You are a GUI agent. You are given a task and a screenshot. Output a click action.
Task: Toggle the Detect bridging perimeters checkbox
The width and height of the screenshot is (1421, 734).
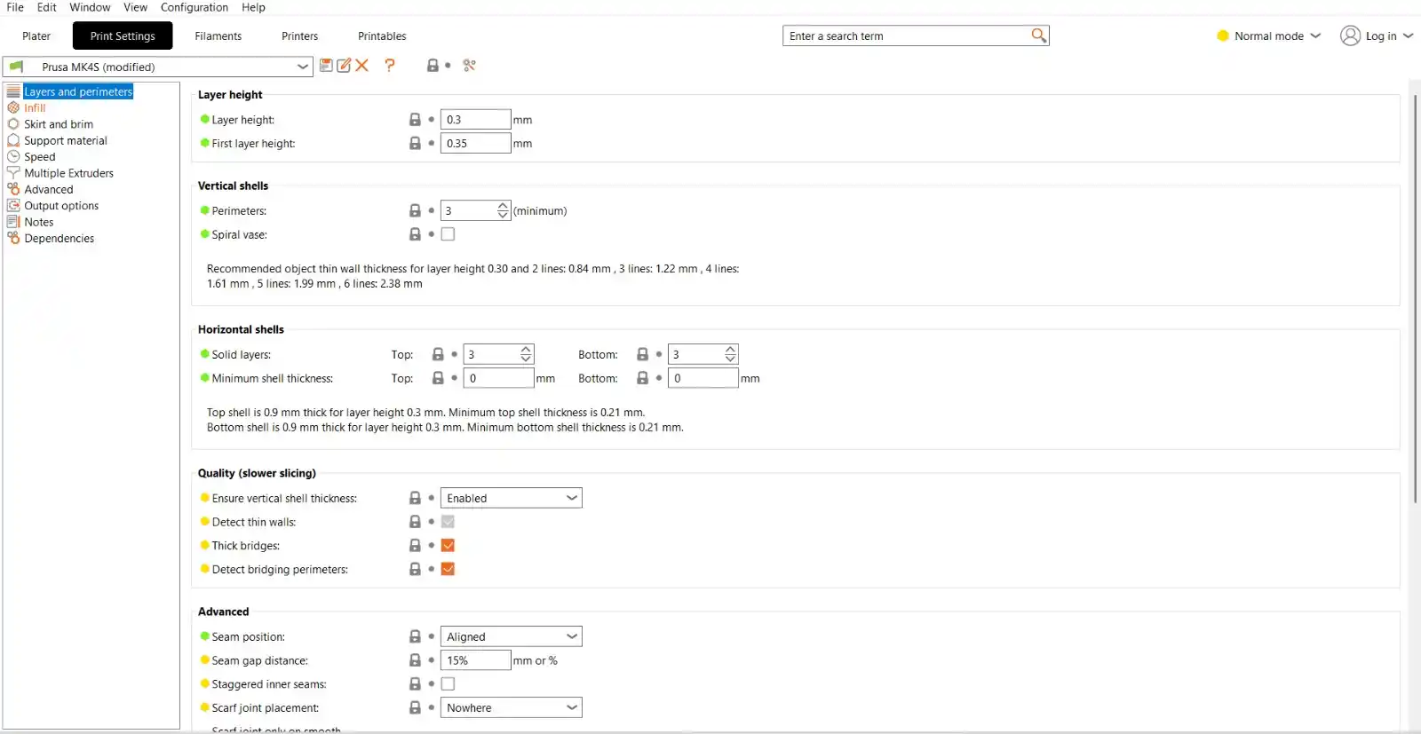click(x=448, y=569)
